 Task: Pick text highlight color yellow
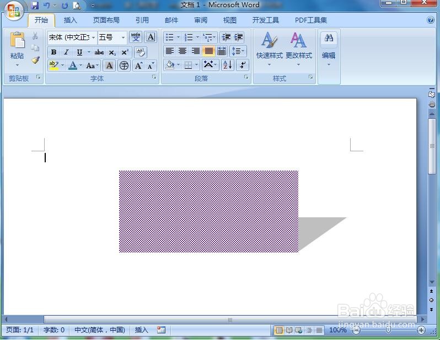(x=53, y=66)
